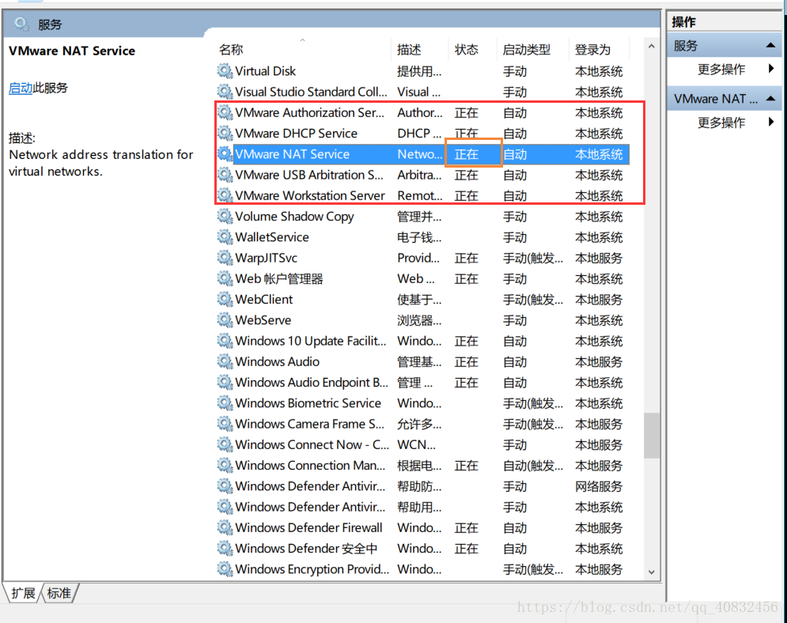
Task: Click the gear icon beside WalletService
Action: (225, 237)
